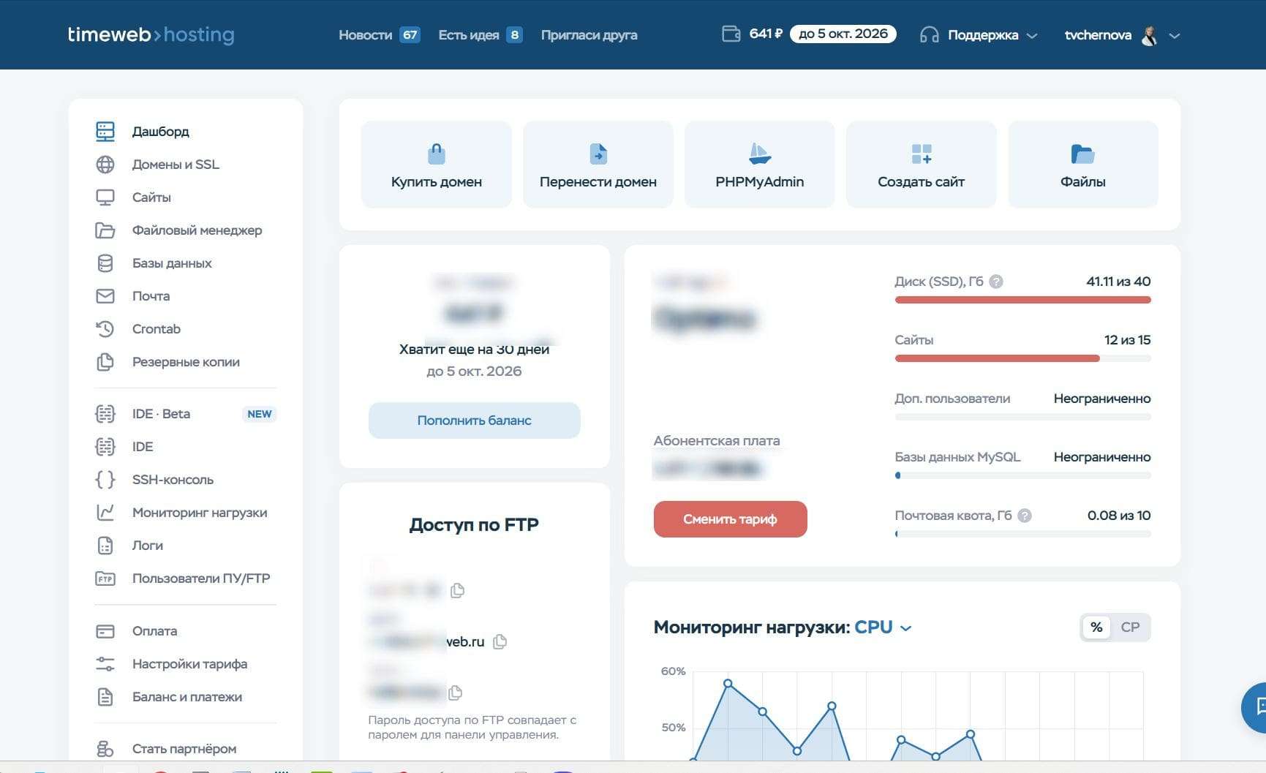
Task: Click the chart icon beside Мониторинг нагрузки
Action: (x=105, y=513)
